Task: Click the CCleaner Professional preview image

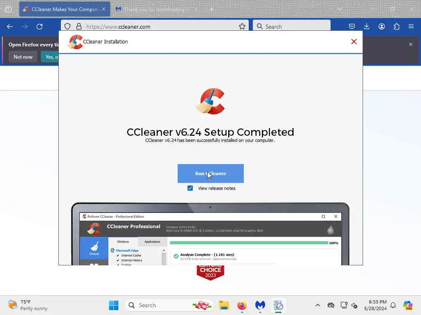Action: [x=210, y=234]
